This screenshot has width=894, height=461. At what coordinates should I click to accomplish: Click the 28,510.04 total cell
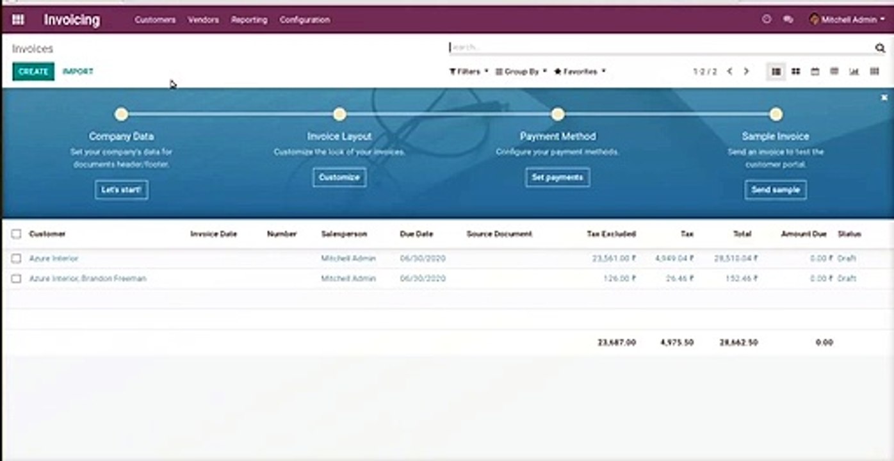[736, 259]
